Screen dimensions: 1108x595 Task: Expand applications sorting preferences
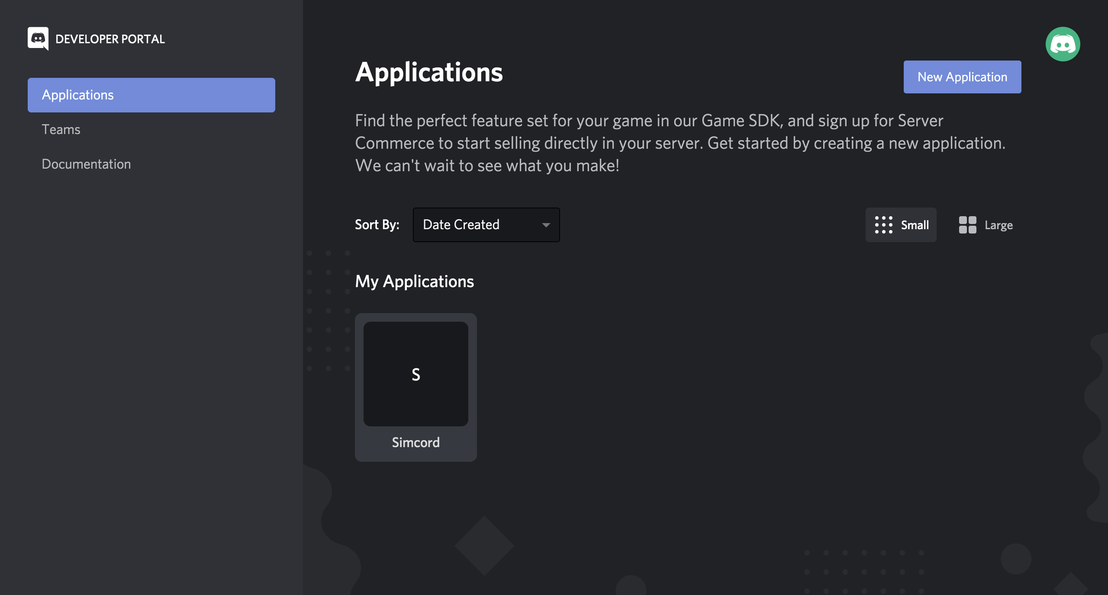coord(486,224)
